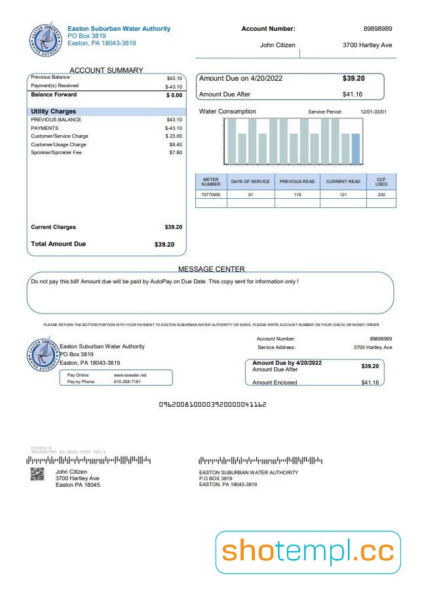Click the uppercase 'PREVIOUS BALANCE' line
Viewport: 422px width, 599px height.
click(x=56, y=119)
